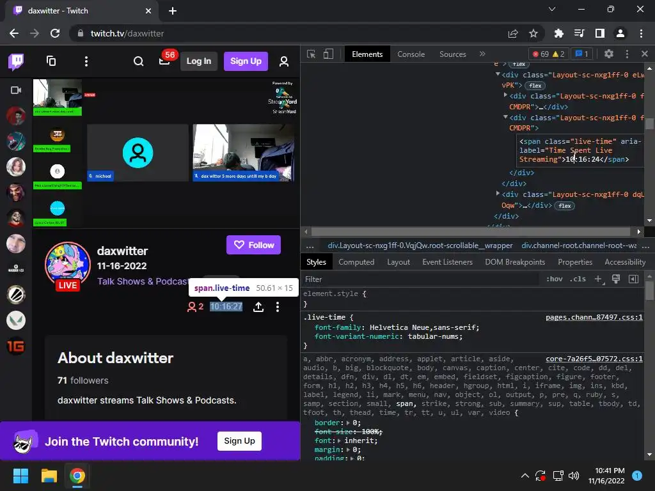This screenshot has width=655, height=491.
Task: Switch to the Console tab
Action: tap(411, 54)
